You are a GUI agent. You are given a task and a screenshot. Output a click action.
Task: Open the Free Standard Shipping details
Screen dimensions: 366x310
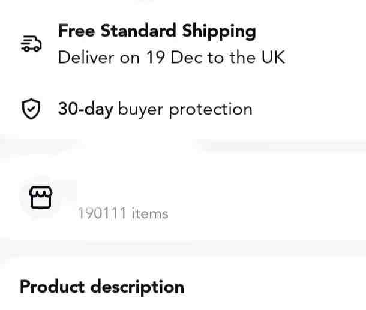point(157,31)
